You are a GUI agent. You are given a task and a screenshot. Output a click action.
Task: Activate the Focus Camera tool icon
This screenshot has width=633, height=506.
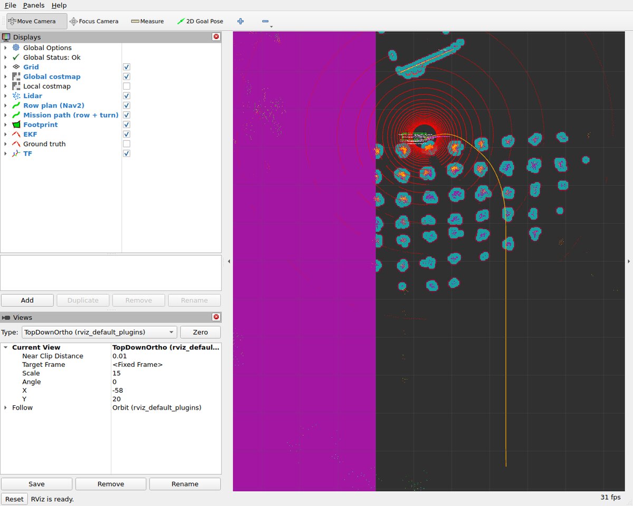[x=73, y=21]
